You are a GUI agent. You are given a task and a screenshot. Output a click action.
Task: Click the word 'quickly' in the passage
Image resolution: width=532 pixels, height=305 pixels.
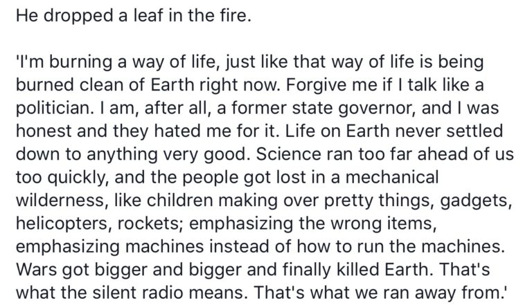(78, 177)
